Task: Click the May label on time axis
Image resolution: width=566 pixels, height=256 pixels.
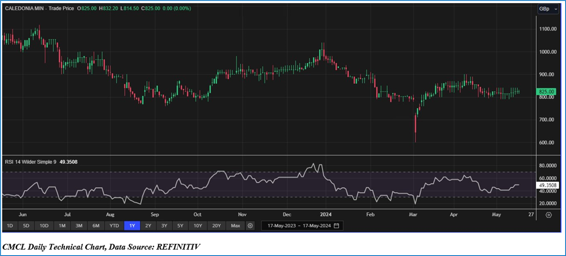Action: (496, 214)
